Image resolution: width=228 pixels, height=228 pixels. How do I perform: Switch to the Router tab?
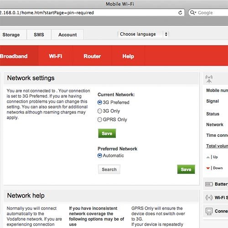92,56
